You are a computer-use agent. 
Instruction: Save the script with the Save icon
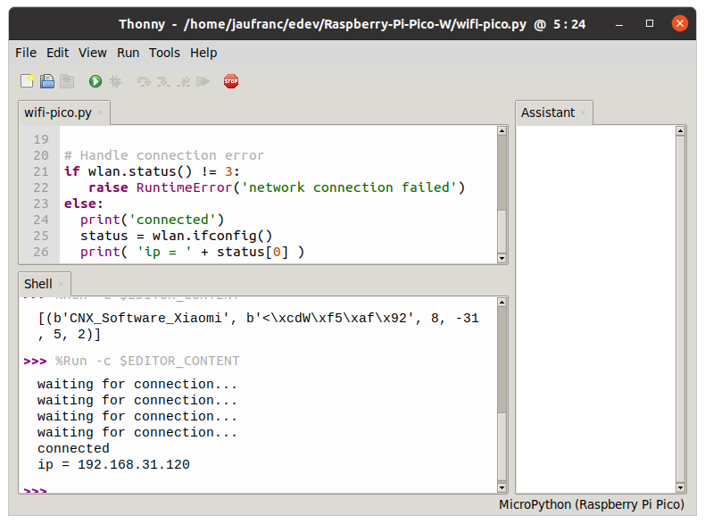pyautogui.click(x=67, y=81)
